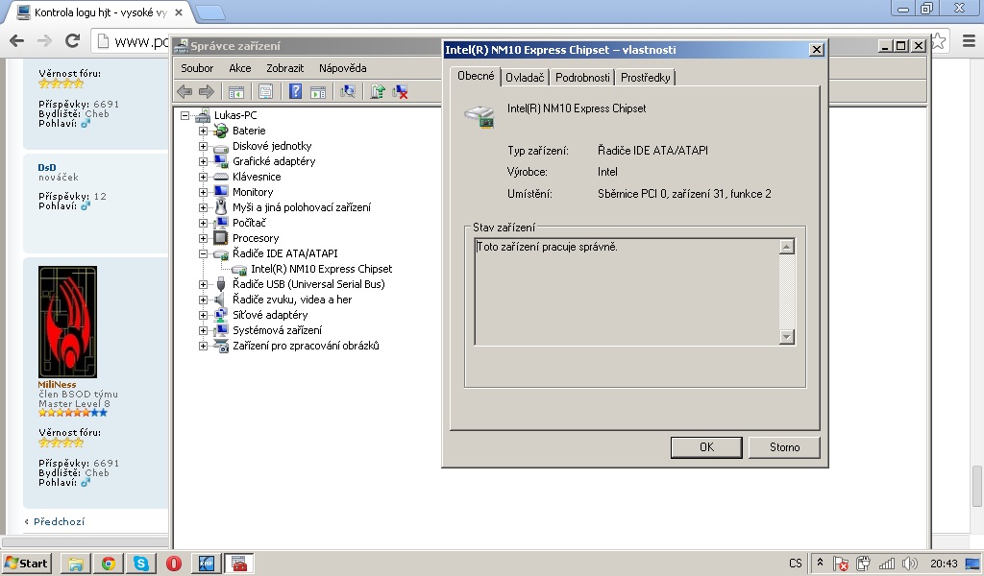Click the Storno button
The image size is (984, 576).
pos(784,447)
